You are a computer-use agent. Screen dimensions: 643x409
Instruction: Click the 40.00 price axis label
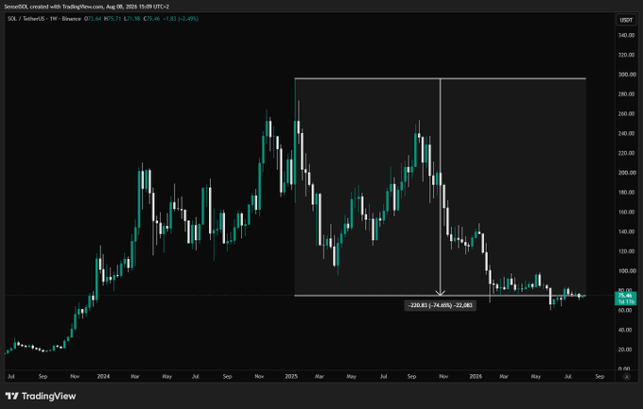click(627, 331)
